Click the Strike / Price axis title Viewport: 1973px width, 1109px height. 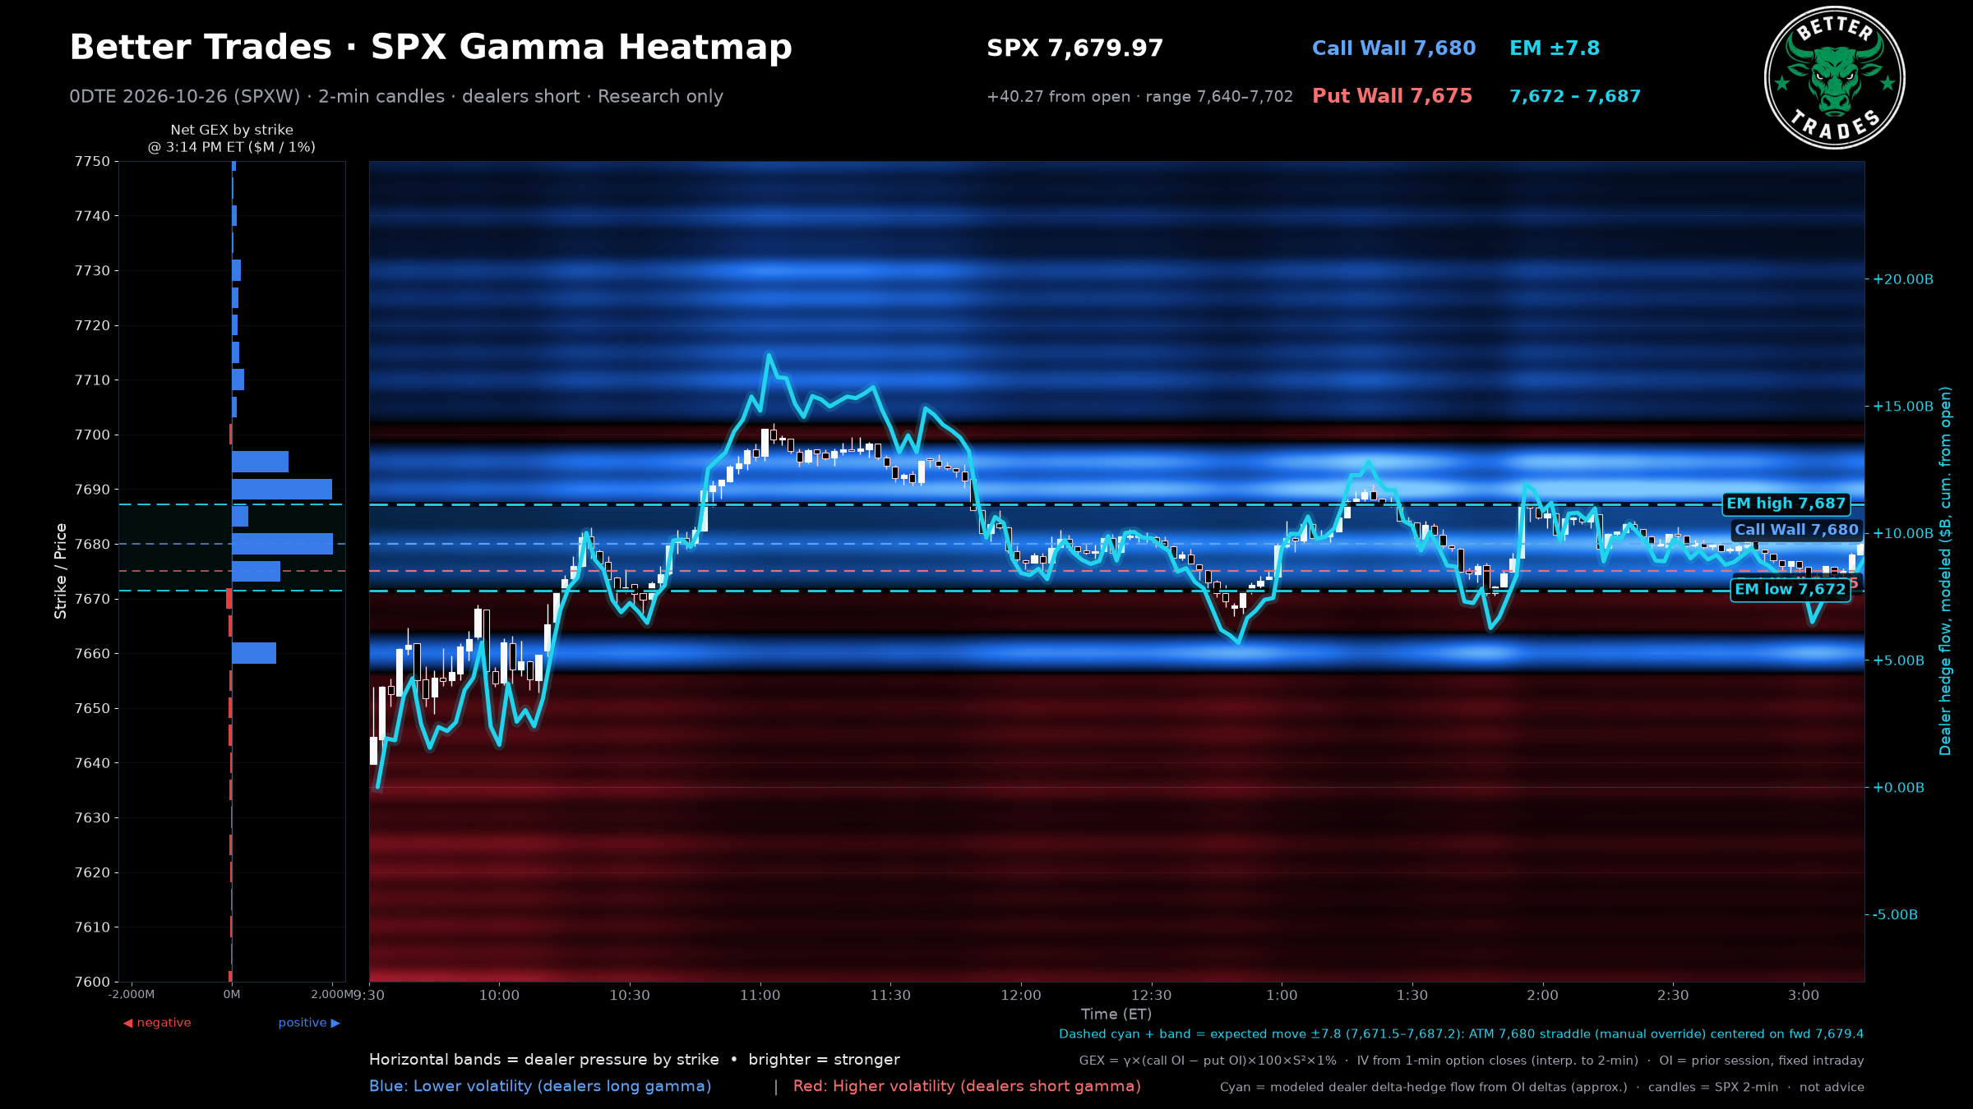(60, 571)
